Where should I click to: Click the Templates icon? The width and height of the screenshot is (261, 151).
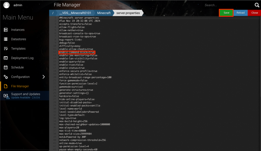6,48
